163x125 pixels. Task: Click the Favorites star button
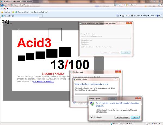point(5,12)
